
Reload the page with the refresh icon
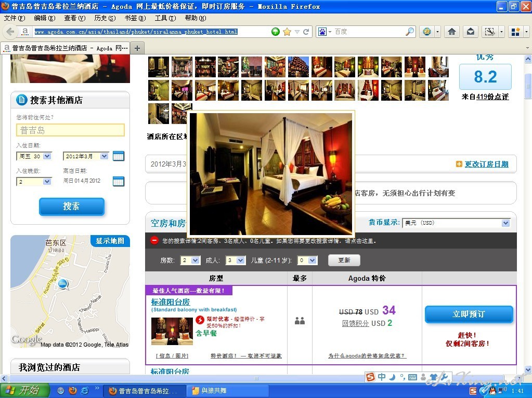tap(306, 32)
